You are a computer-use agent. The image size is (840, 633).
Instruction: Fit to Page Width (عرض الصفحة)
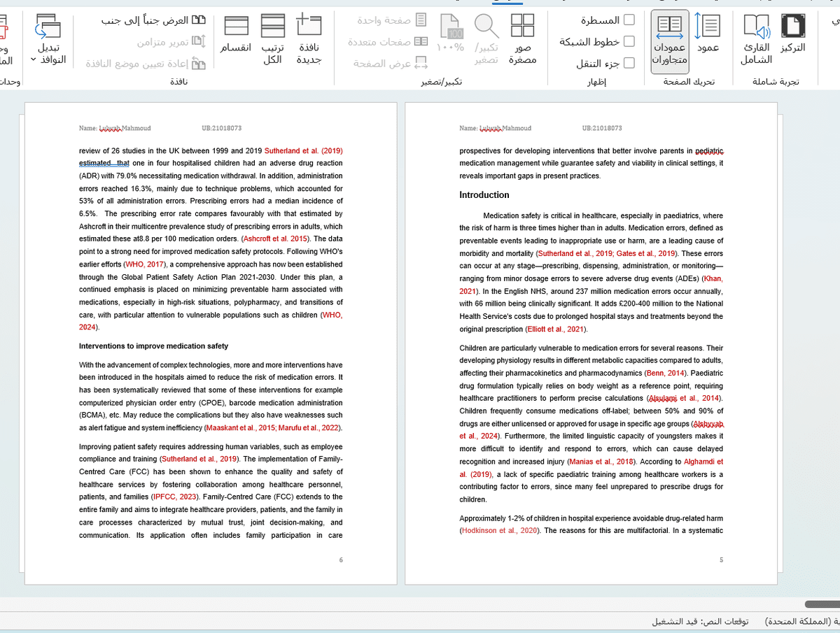391,64
